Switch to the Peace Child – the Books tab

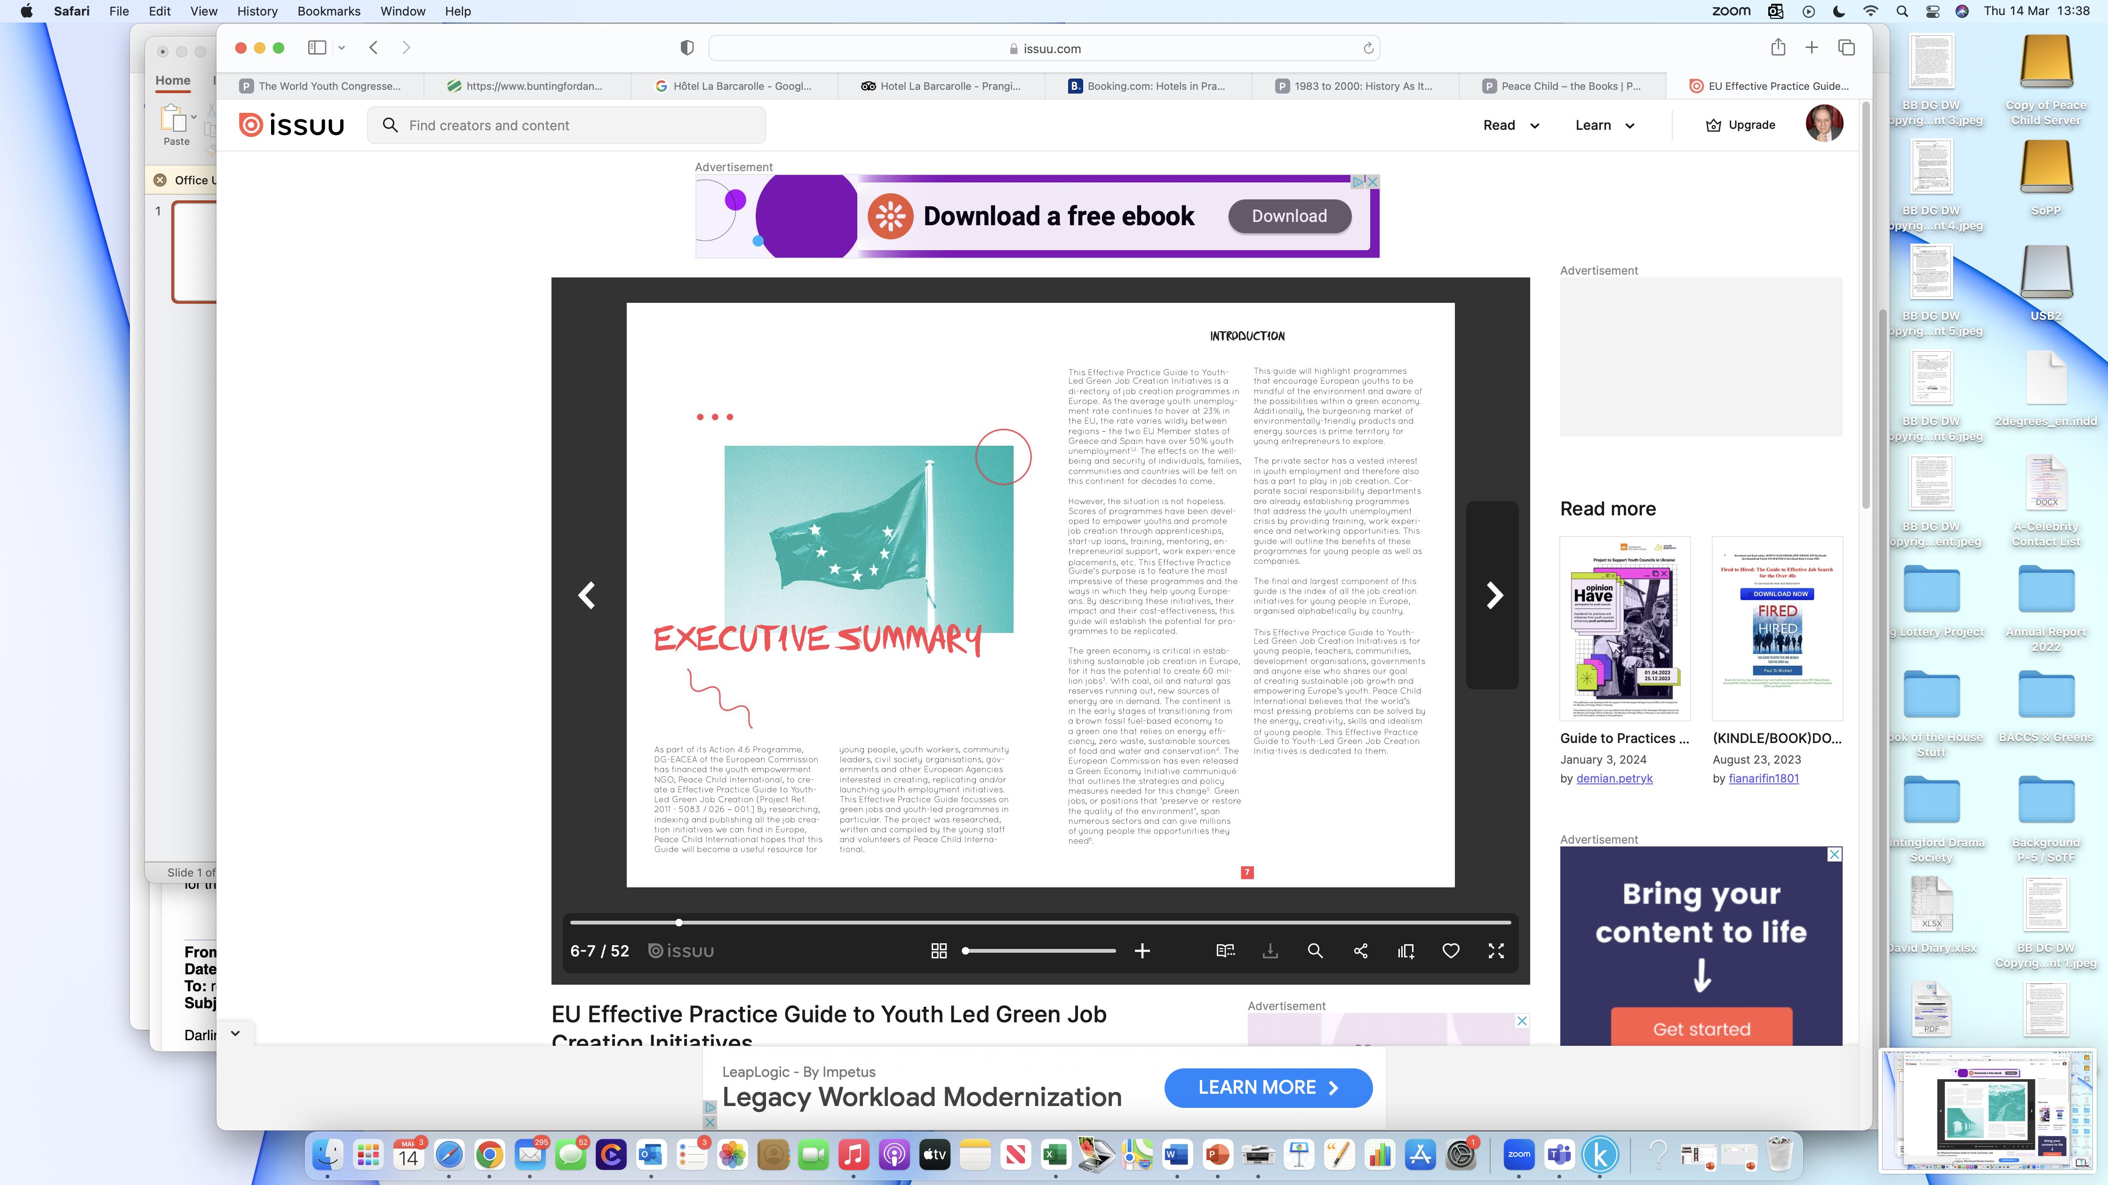(x=1561, y=86)
